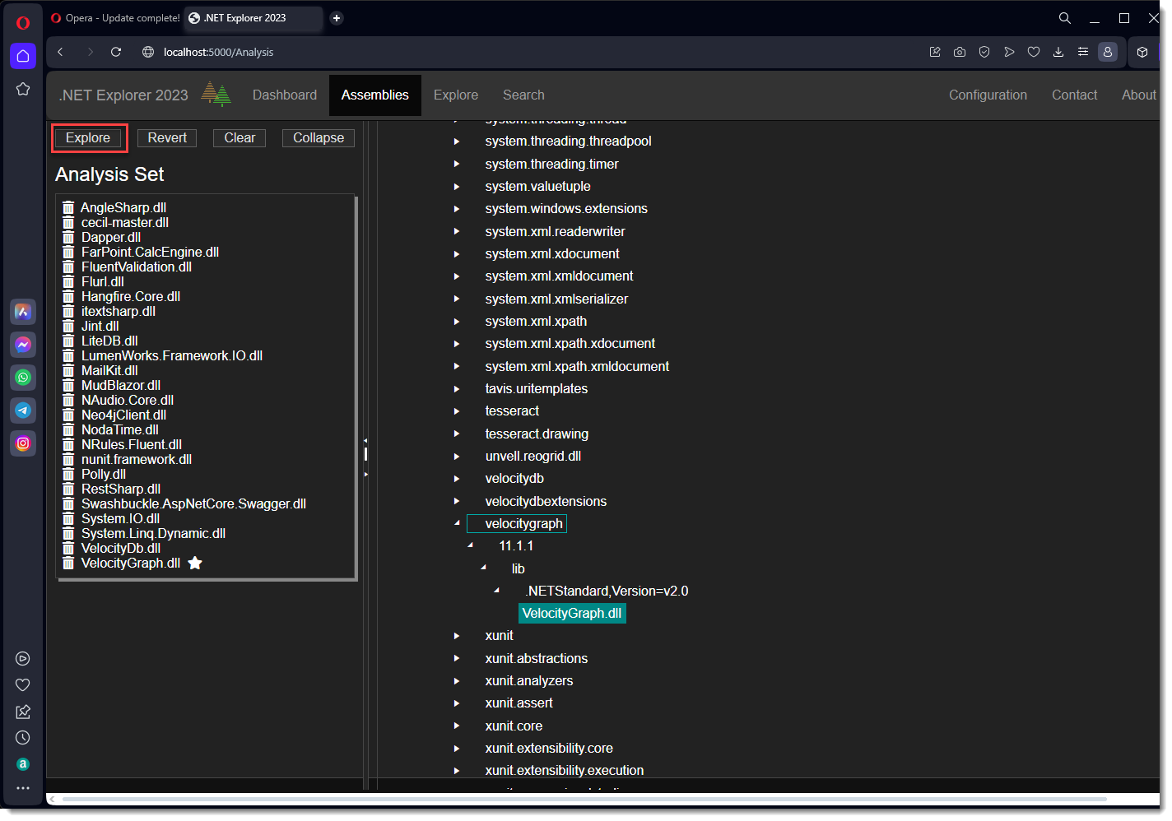Open player icon in Opera sidebar

pos(23,659)
